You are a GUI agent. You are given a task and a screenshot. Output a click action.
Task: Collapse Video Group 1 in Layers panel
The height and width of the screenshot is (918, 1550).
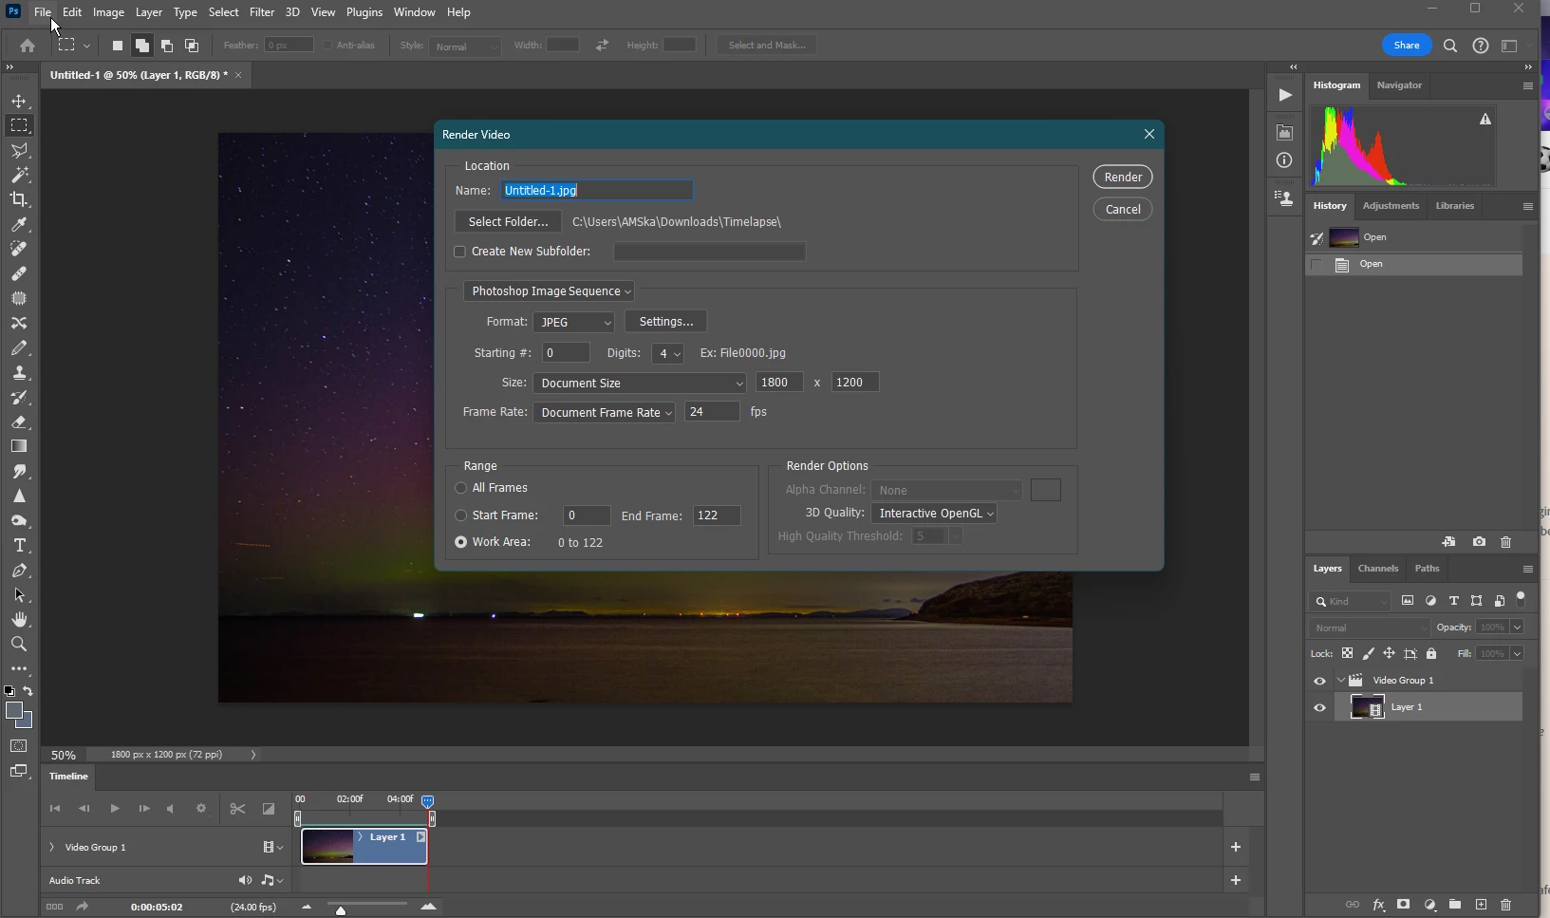[x=1341, y=681]
